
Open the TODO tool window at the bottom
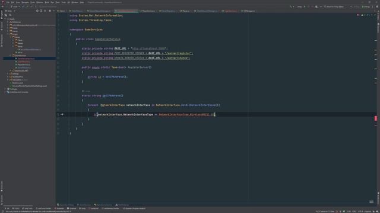16,208
